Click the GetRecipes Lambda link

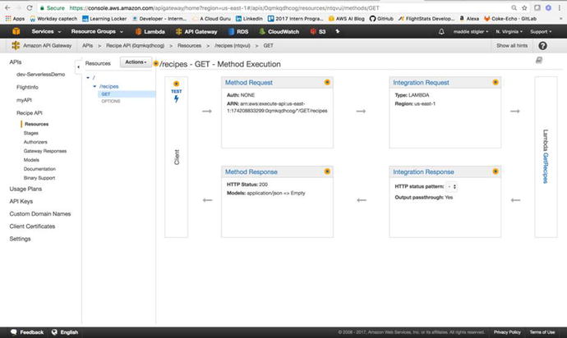click(545, 155)
